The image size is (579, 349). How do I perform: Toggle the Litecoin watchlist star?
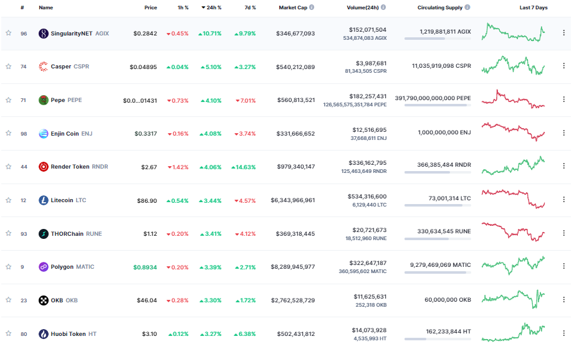point(9,200)
